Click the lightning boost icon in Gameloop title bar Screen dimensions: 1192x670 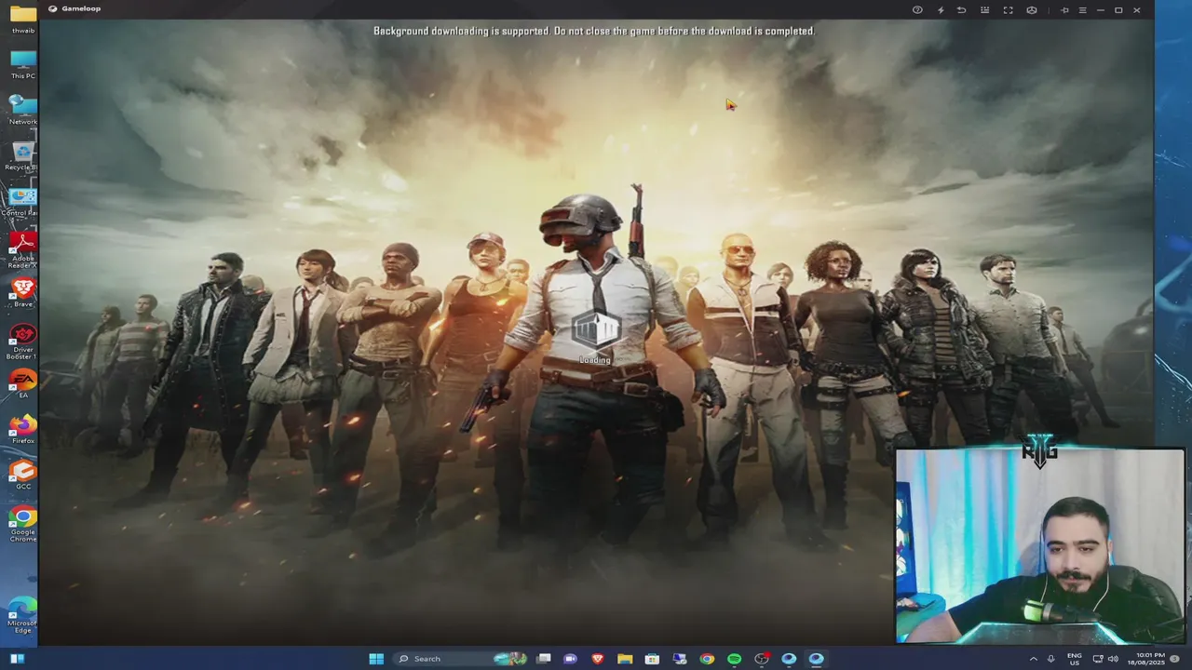coord(941,10)
